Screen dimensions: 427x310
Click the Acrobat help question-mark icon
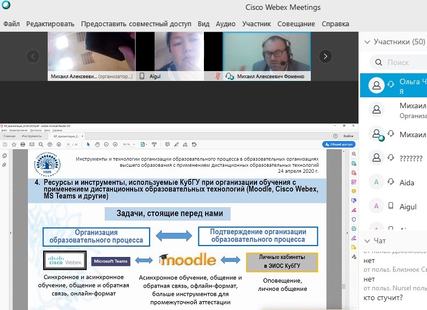pyautogui.click(x=335, y=136)
